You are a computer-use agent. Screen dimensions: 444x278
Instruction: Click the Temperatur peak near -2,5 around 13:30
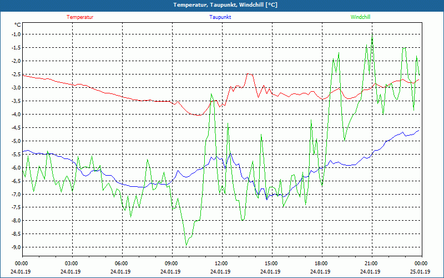coord(249,74)
